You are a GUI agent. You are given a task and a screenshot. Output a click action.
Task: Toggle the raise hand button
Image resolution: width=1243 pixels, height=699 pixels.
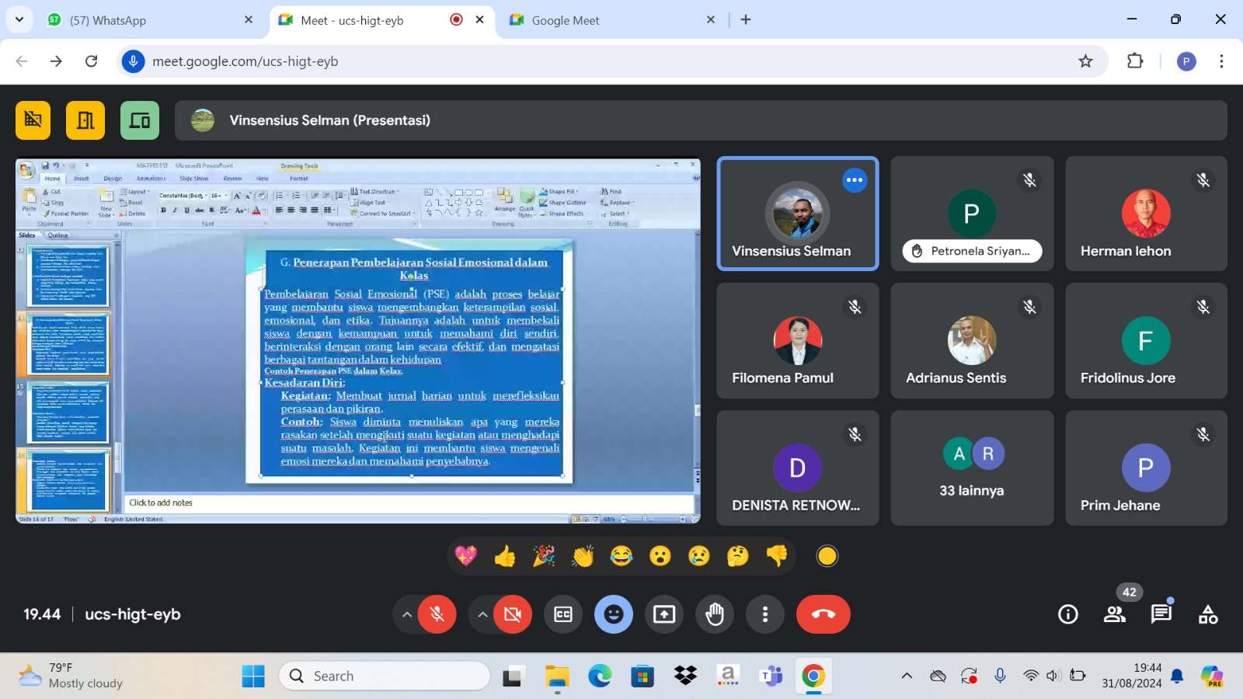[x=715, y=614]
